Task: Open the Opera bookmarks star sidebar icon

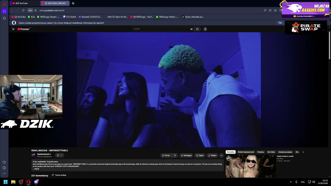Action: click(4, 18)
